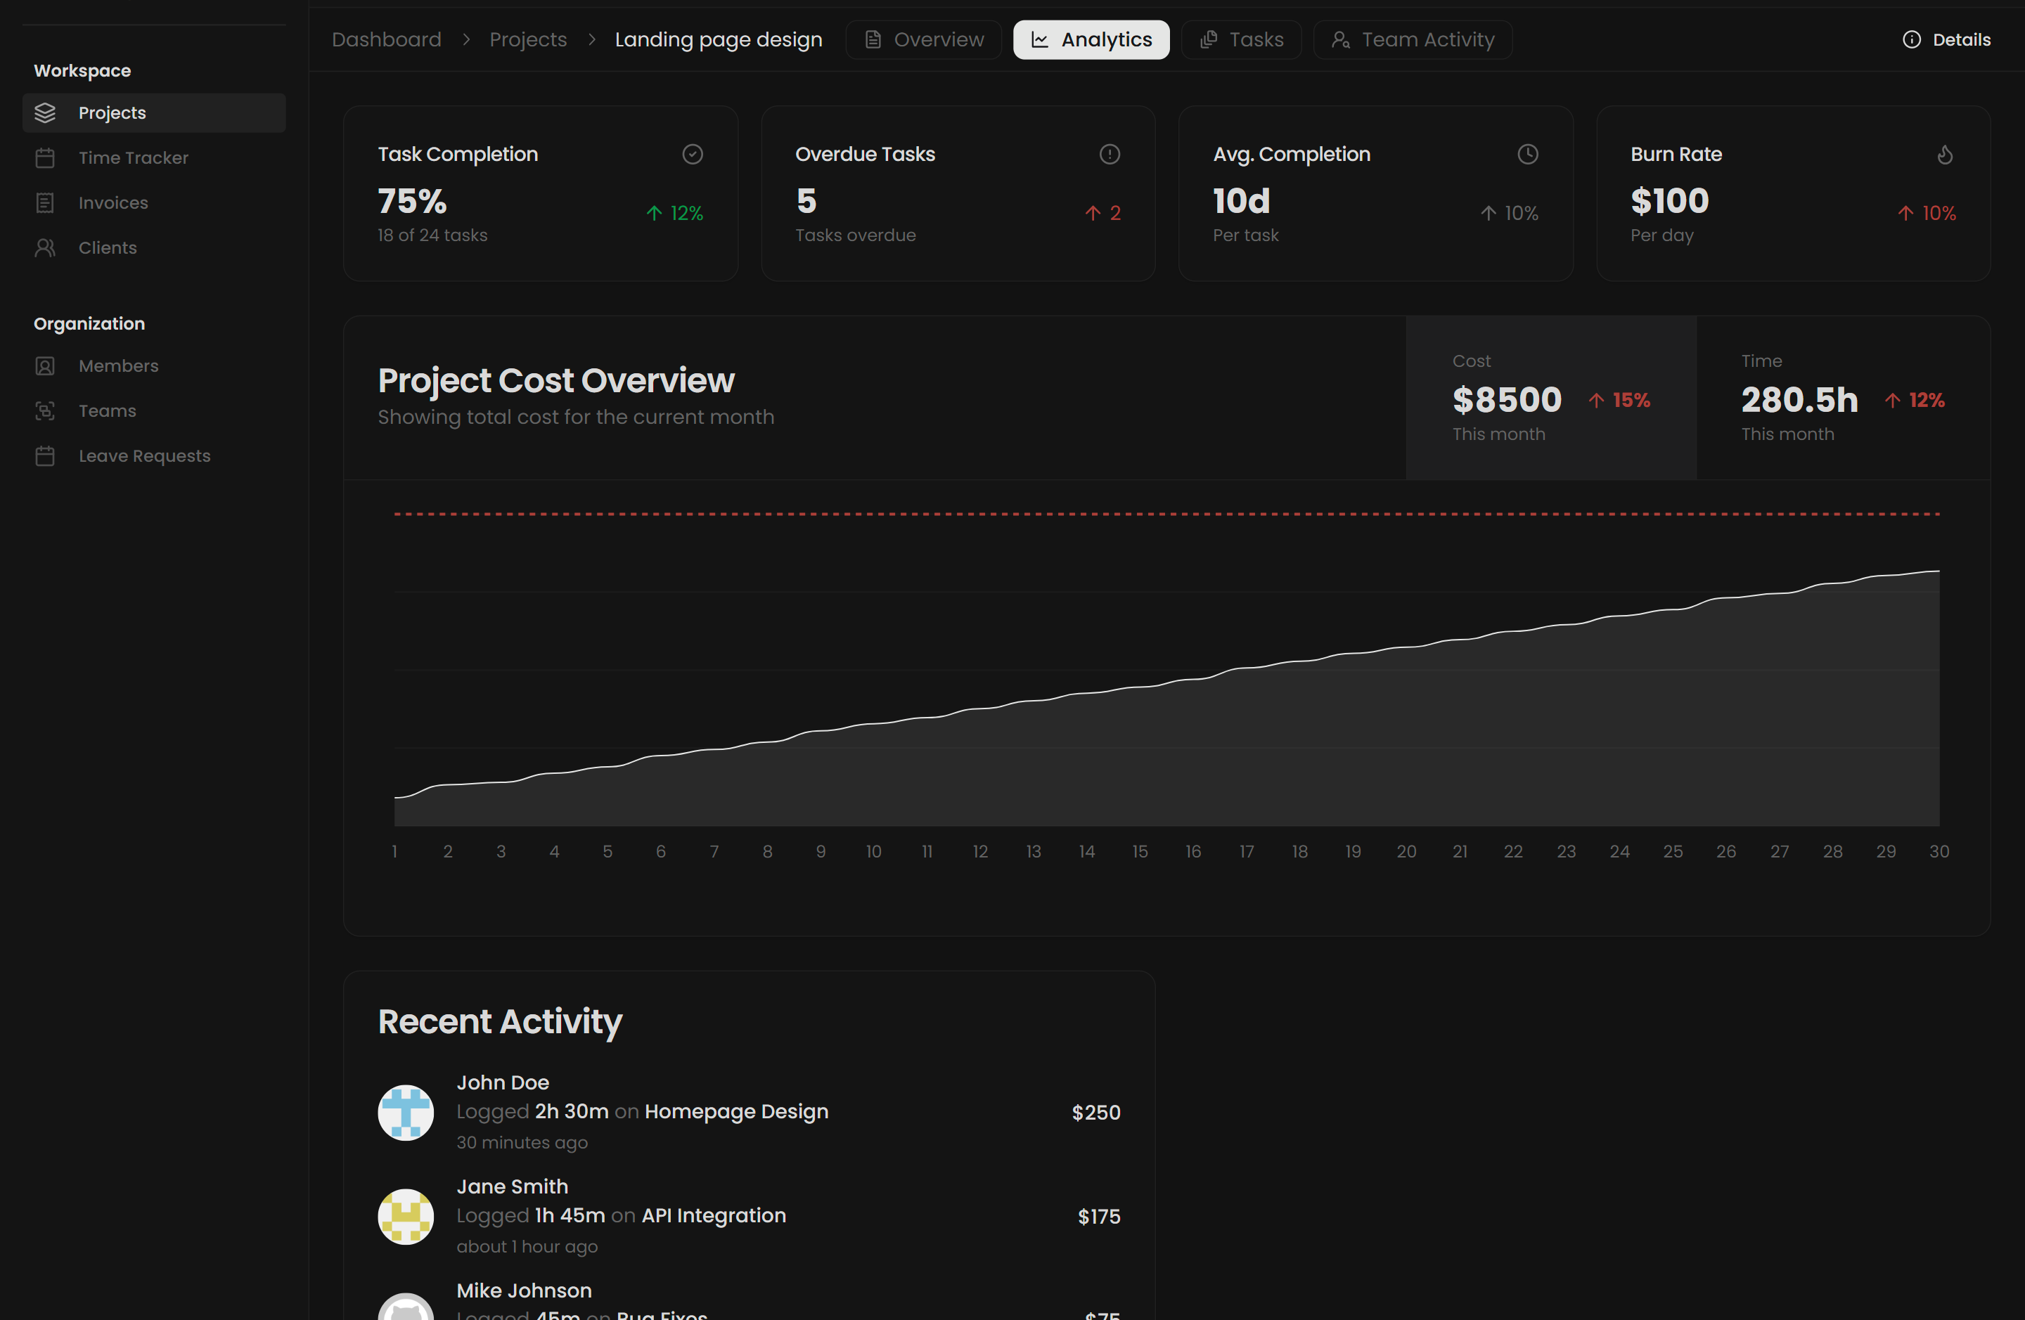Image resolution: width=2025 pixels, height=1320 pixels.
Task: Click the Details info icon
Action: click(x=1912, y=40)
